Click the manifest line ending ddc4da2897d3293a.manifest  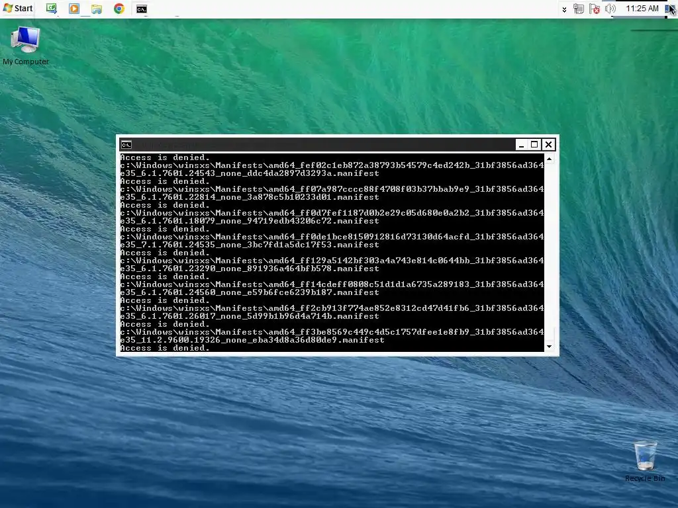(250, 173)
